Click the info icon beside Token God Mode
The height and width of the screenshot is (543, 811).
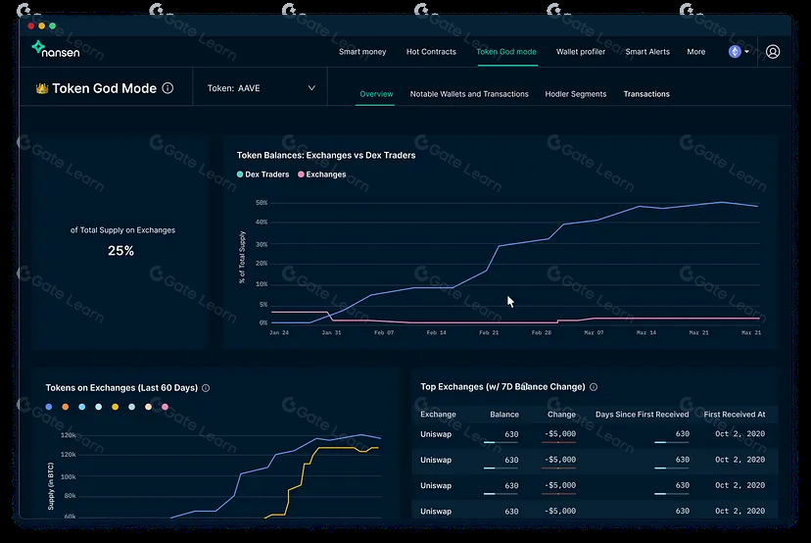[167, 88]
